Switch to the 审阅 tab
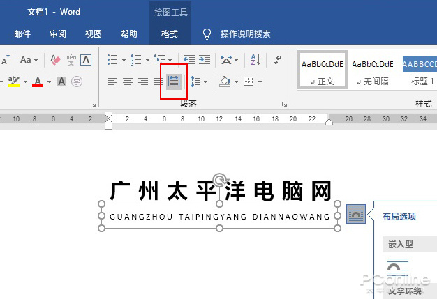Screen dimensions: 437x299 click(58, 34)
